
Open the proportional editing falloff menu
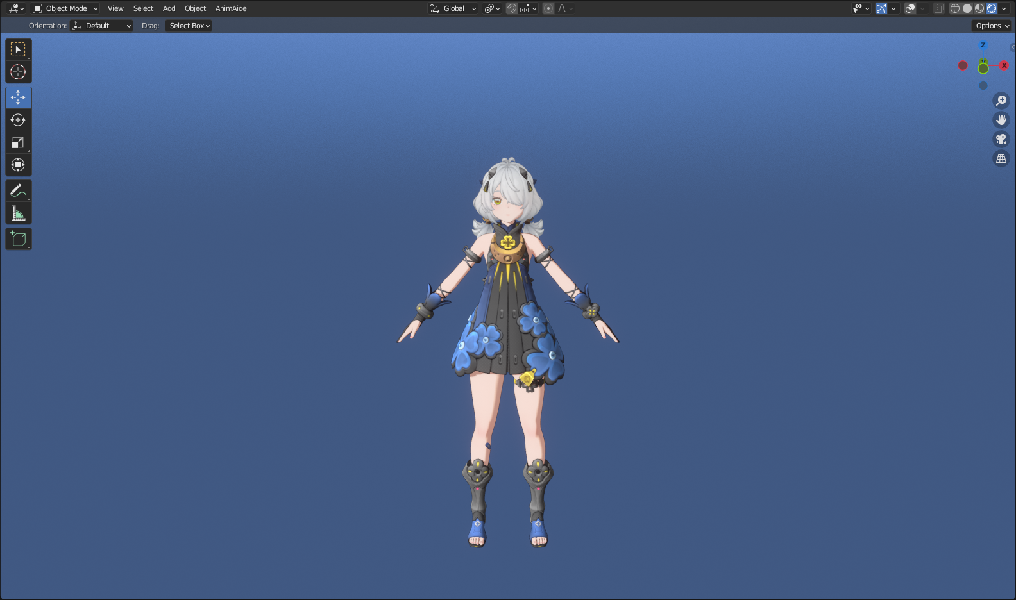click(x=565, y=8)
